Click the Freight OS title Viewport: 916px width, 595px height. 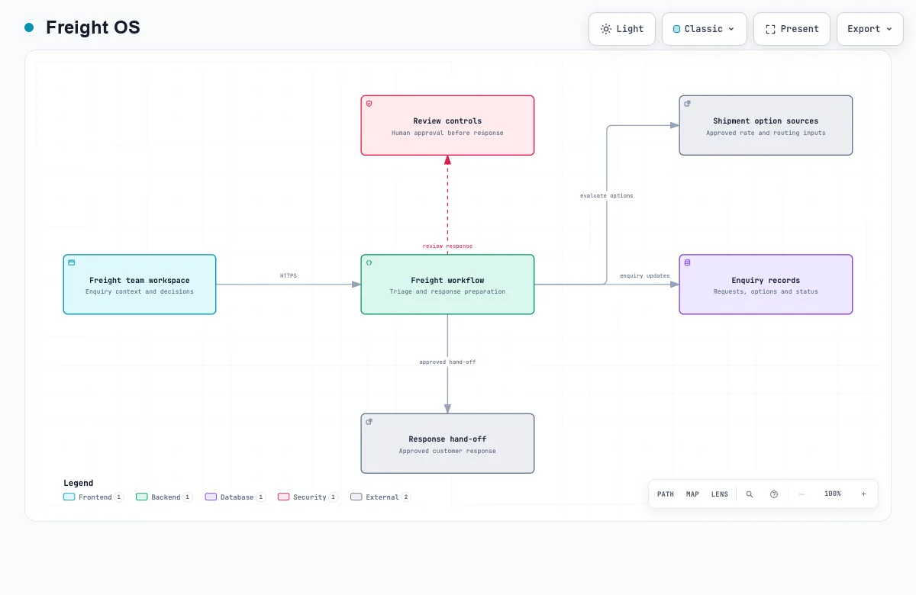[x=93, y=27]
